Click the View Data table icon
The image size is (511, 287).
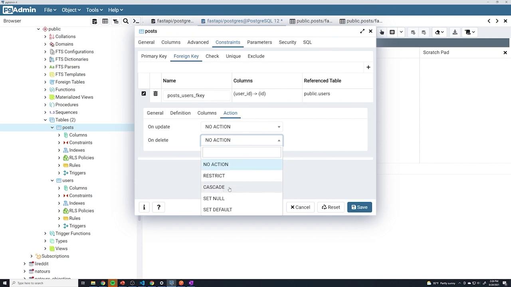point(105,21)
